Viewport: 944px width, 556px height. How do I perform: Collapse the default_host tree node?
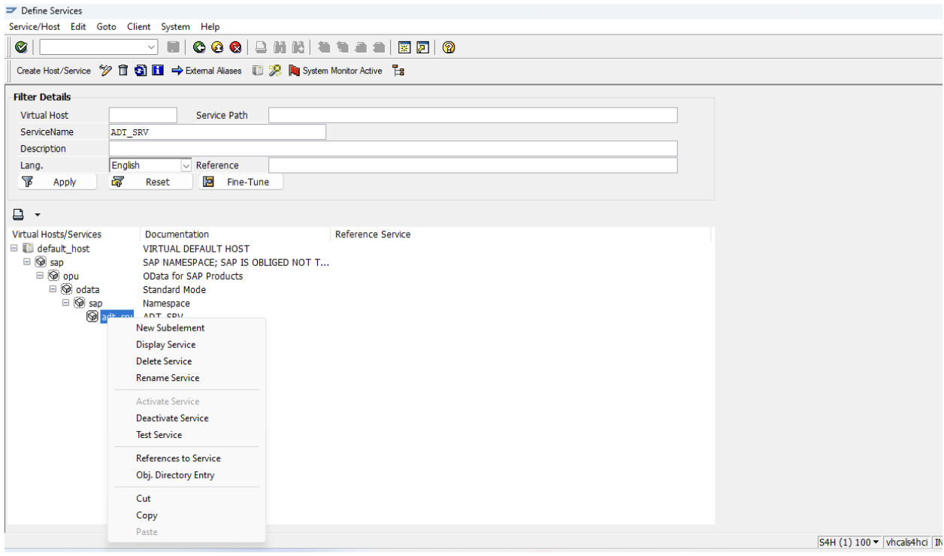[x=15, y=249]
